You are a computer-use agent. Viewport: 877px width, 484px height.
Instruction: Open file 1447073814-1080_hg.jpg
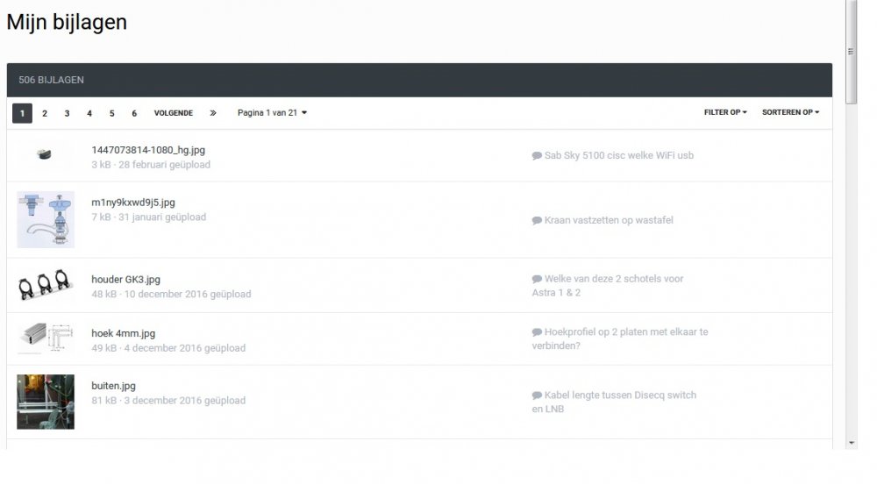[148, 150]
